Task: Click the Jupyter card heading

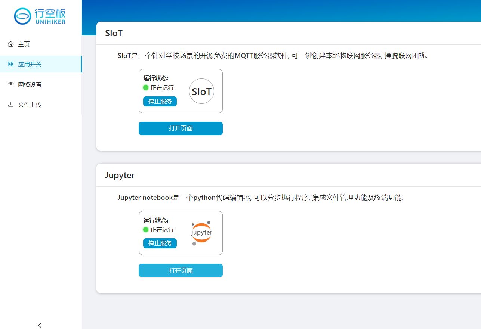Action: (120, 175)
